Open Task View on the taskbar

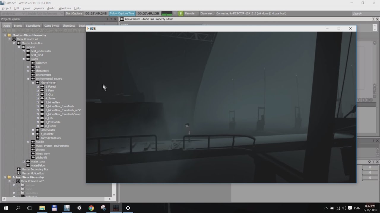point(30,208)
